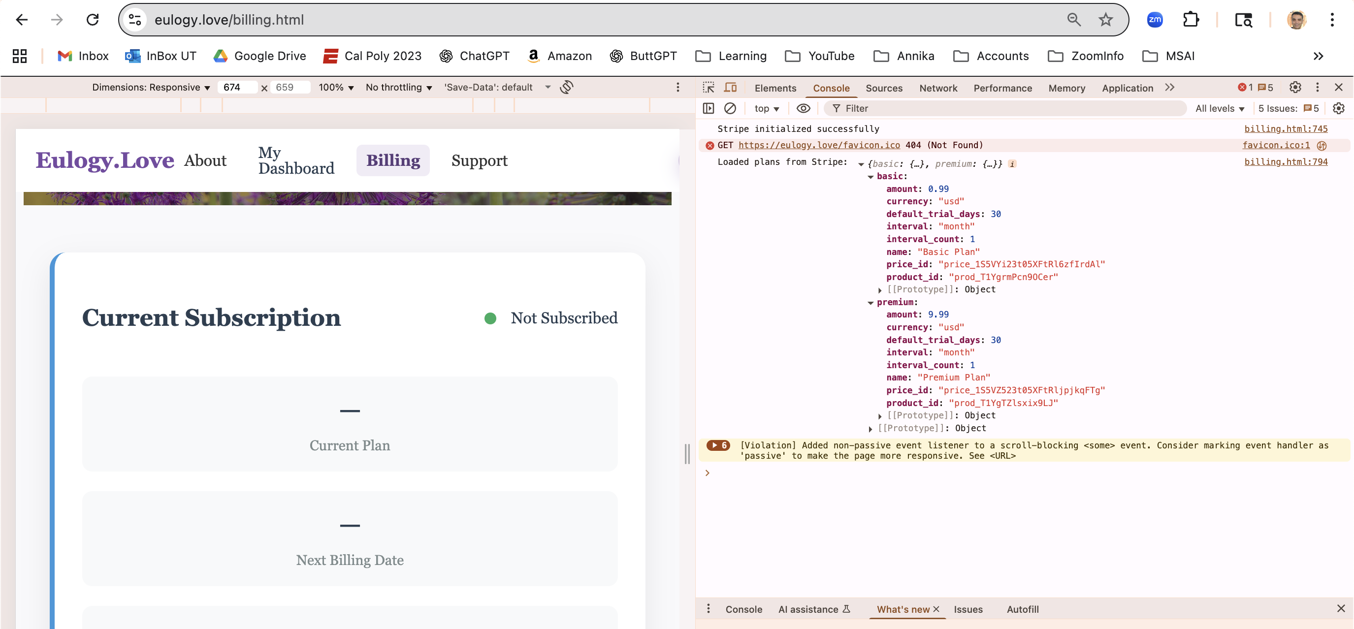Toggle the device toolbar icon
The image size is (1354, 629).
(730, 87)
